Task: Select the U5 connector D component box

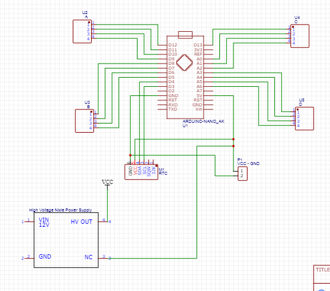Action: pos(304,119)
